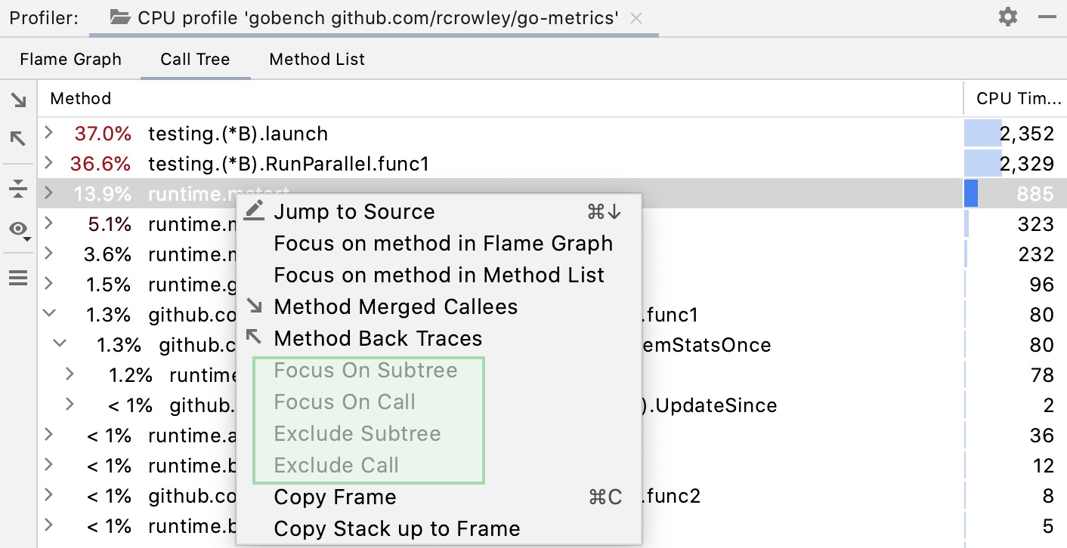Switch to the Method List tab
Viewport: 1067px width, 548px height.
pyautogui.click(x=316, y=59)
